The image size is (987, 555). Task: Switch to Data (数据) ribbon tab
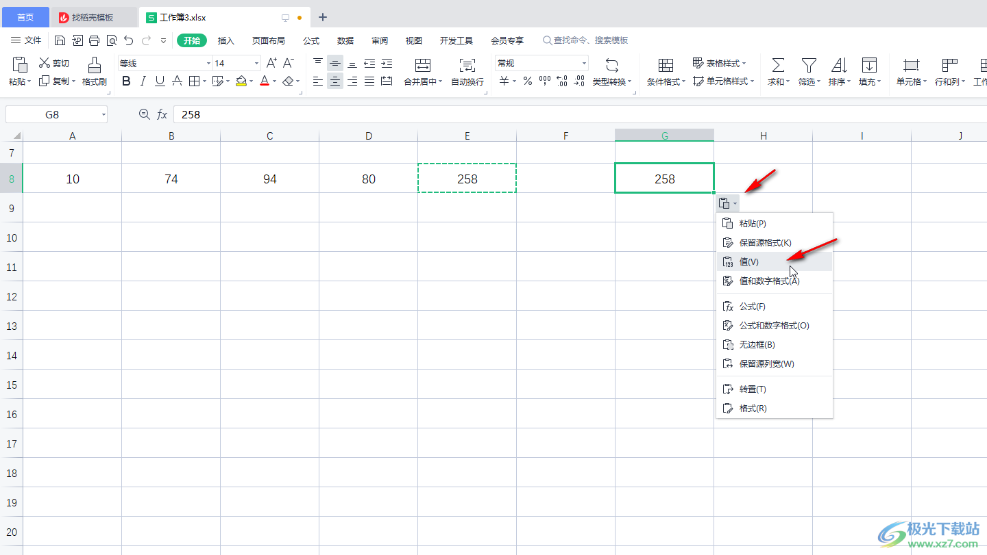(345, 40)
